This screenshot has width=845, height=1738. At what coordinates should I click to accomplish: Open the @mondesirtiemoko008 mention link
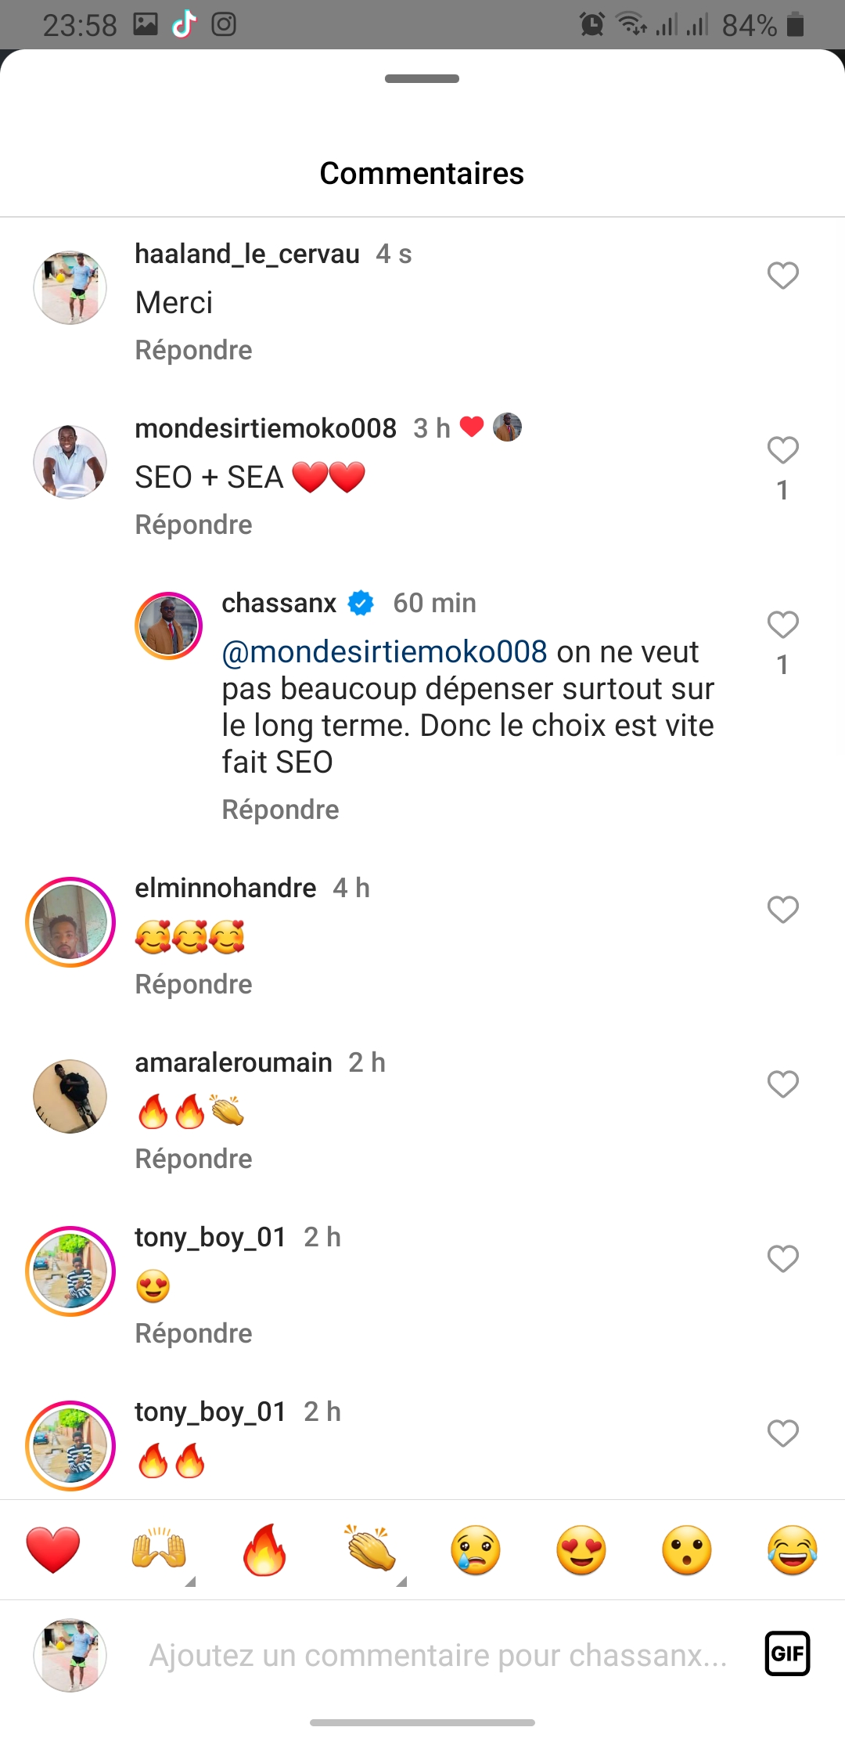pyautogui.click(x=384, y=652)
